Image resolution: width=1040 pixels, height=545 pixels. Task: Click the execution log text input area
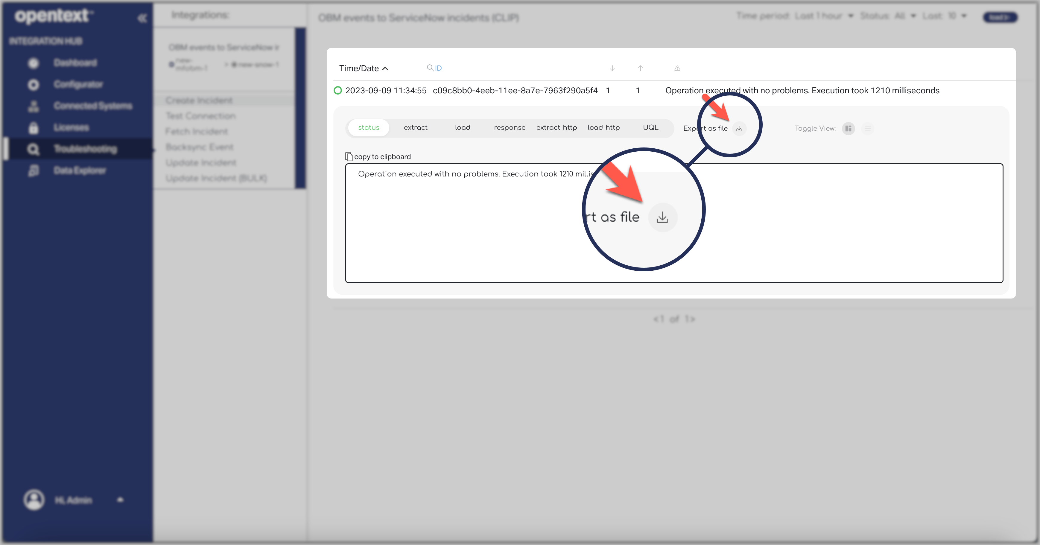click(673, 223)
